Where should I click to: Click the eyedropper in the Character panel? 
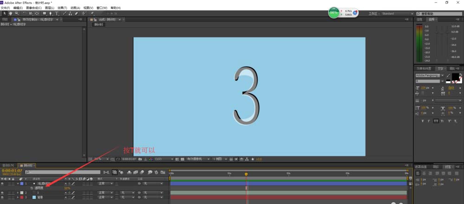[448, 76]
